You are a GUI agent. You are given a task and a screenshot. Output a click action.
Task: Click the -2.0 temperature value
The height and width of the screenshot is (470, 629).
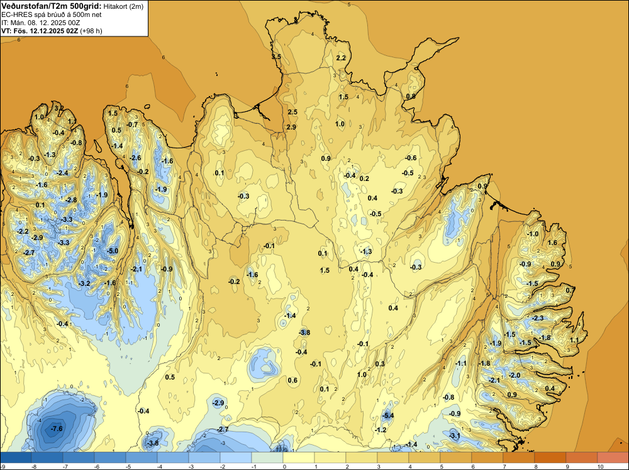coord(515,376)
